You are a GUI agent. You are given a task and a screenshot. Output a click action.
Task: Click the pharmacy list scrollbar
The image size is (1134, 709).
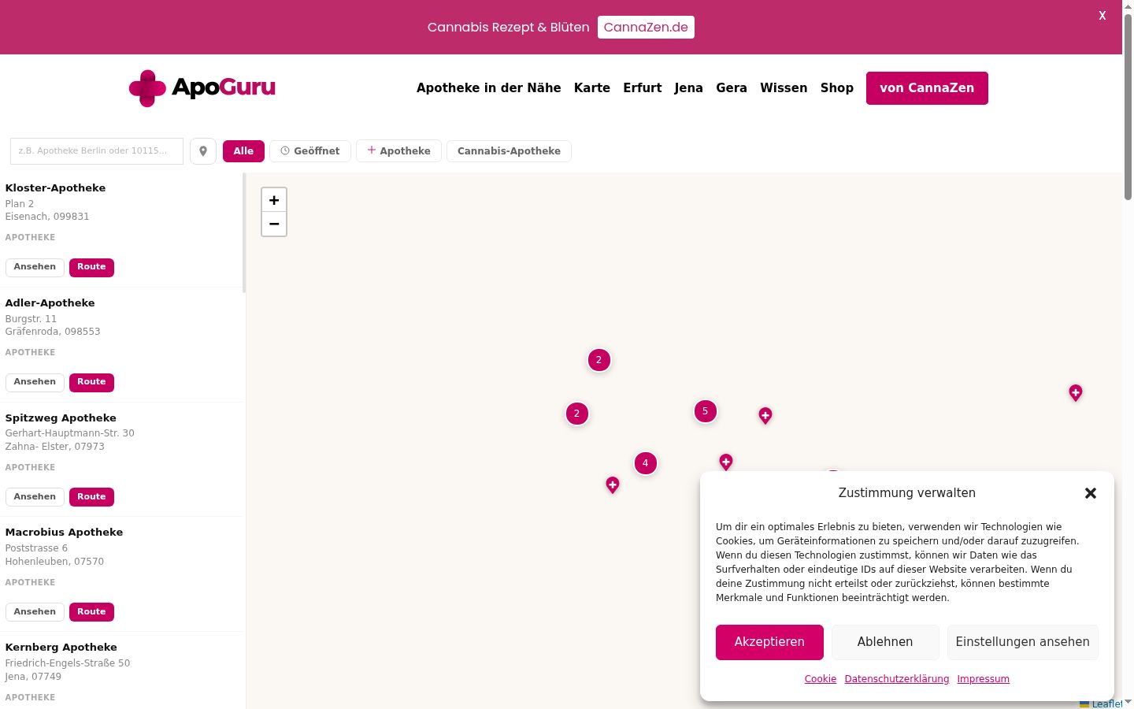pos(244,233)
